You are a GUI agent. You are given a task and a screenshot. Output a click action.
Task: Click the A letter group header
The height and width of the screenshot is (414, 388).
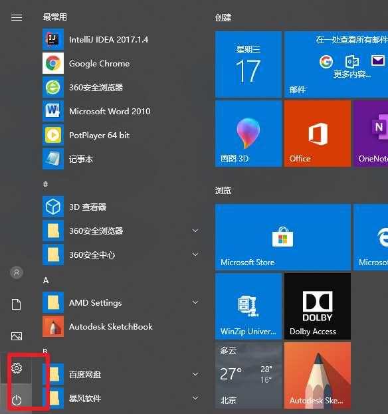coord(46,280)
